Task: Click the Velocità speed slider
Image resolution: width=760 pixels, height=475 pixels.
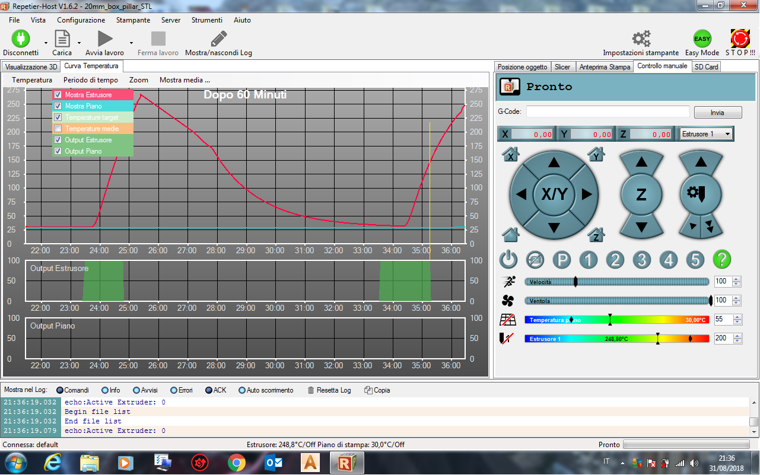Action: coord(617,282)
